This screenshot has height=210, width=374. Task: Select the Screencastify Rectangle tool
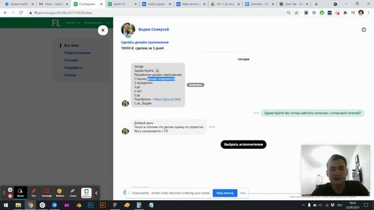click(47, 192)
